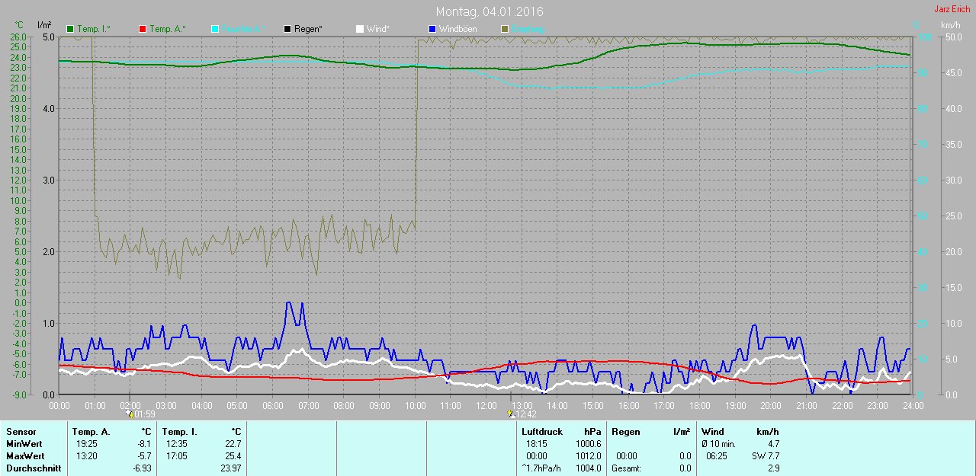This screenshot has height=476, width=976.
Task: Click the 'Temp. A.' column header in table
Action: 91,432
